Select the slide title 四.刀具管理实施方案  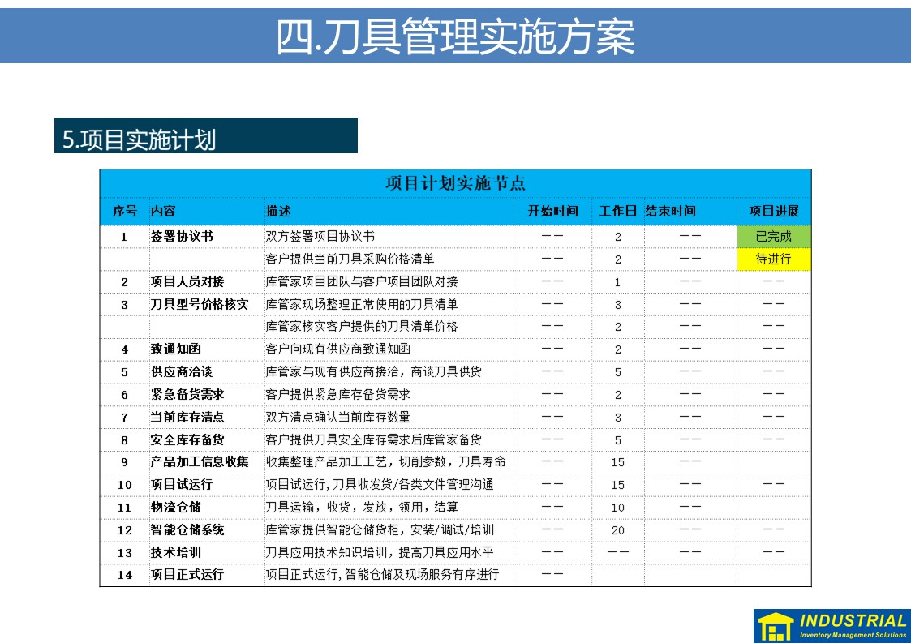tap(455, 36)
